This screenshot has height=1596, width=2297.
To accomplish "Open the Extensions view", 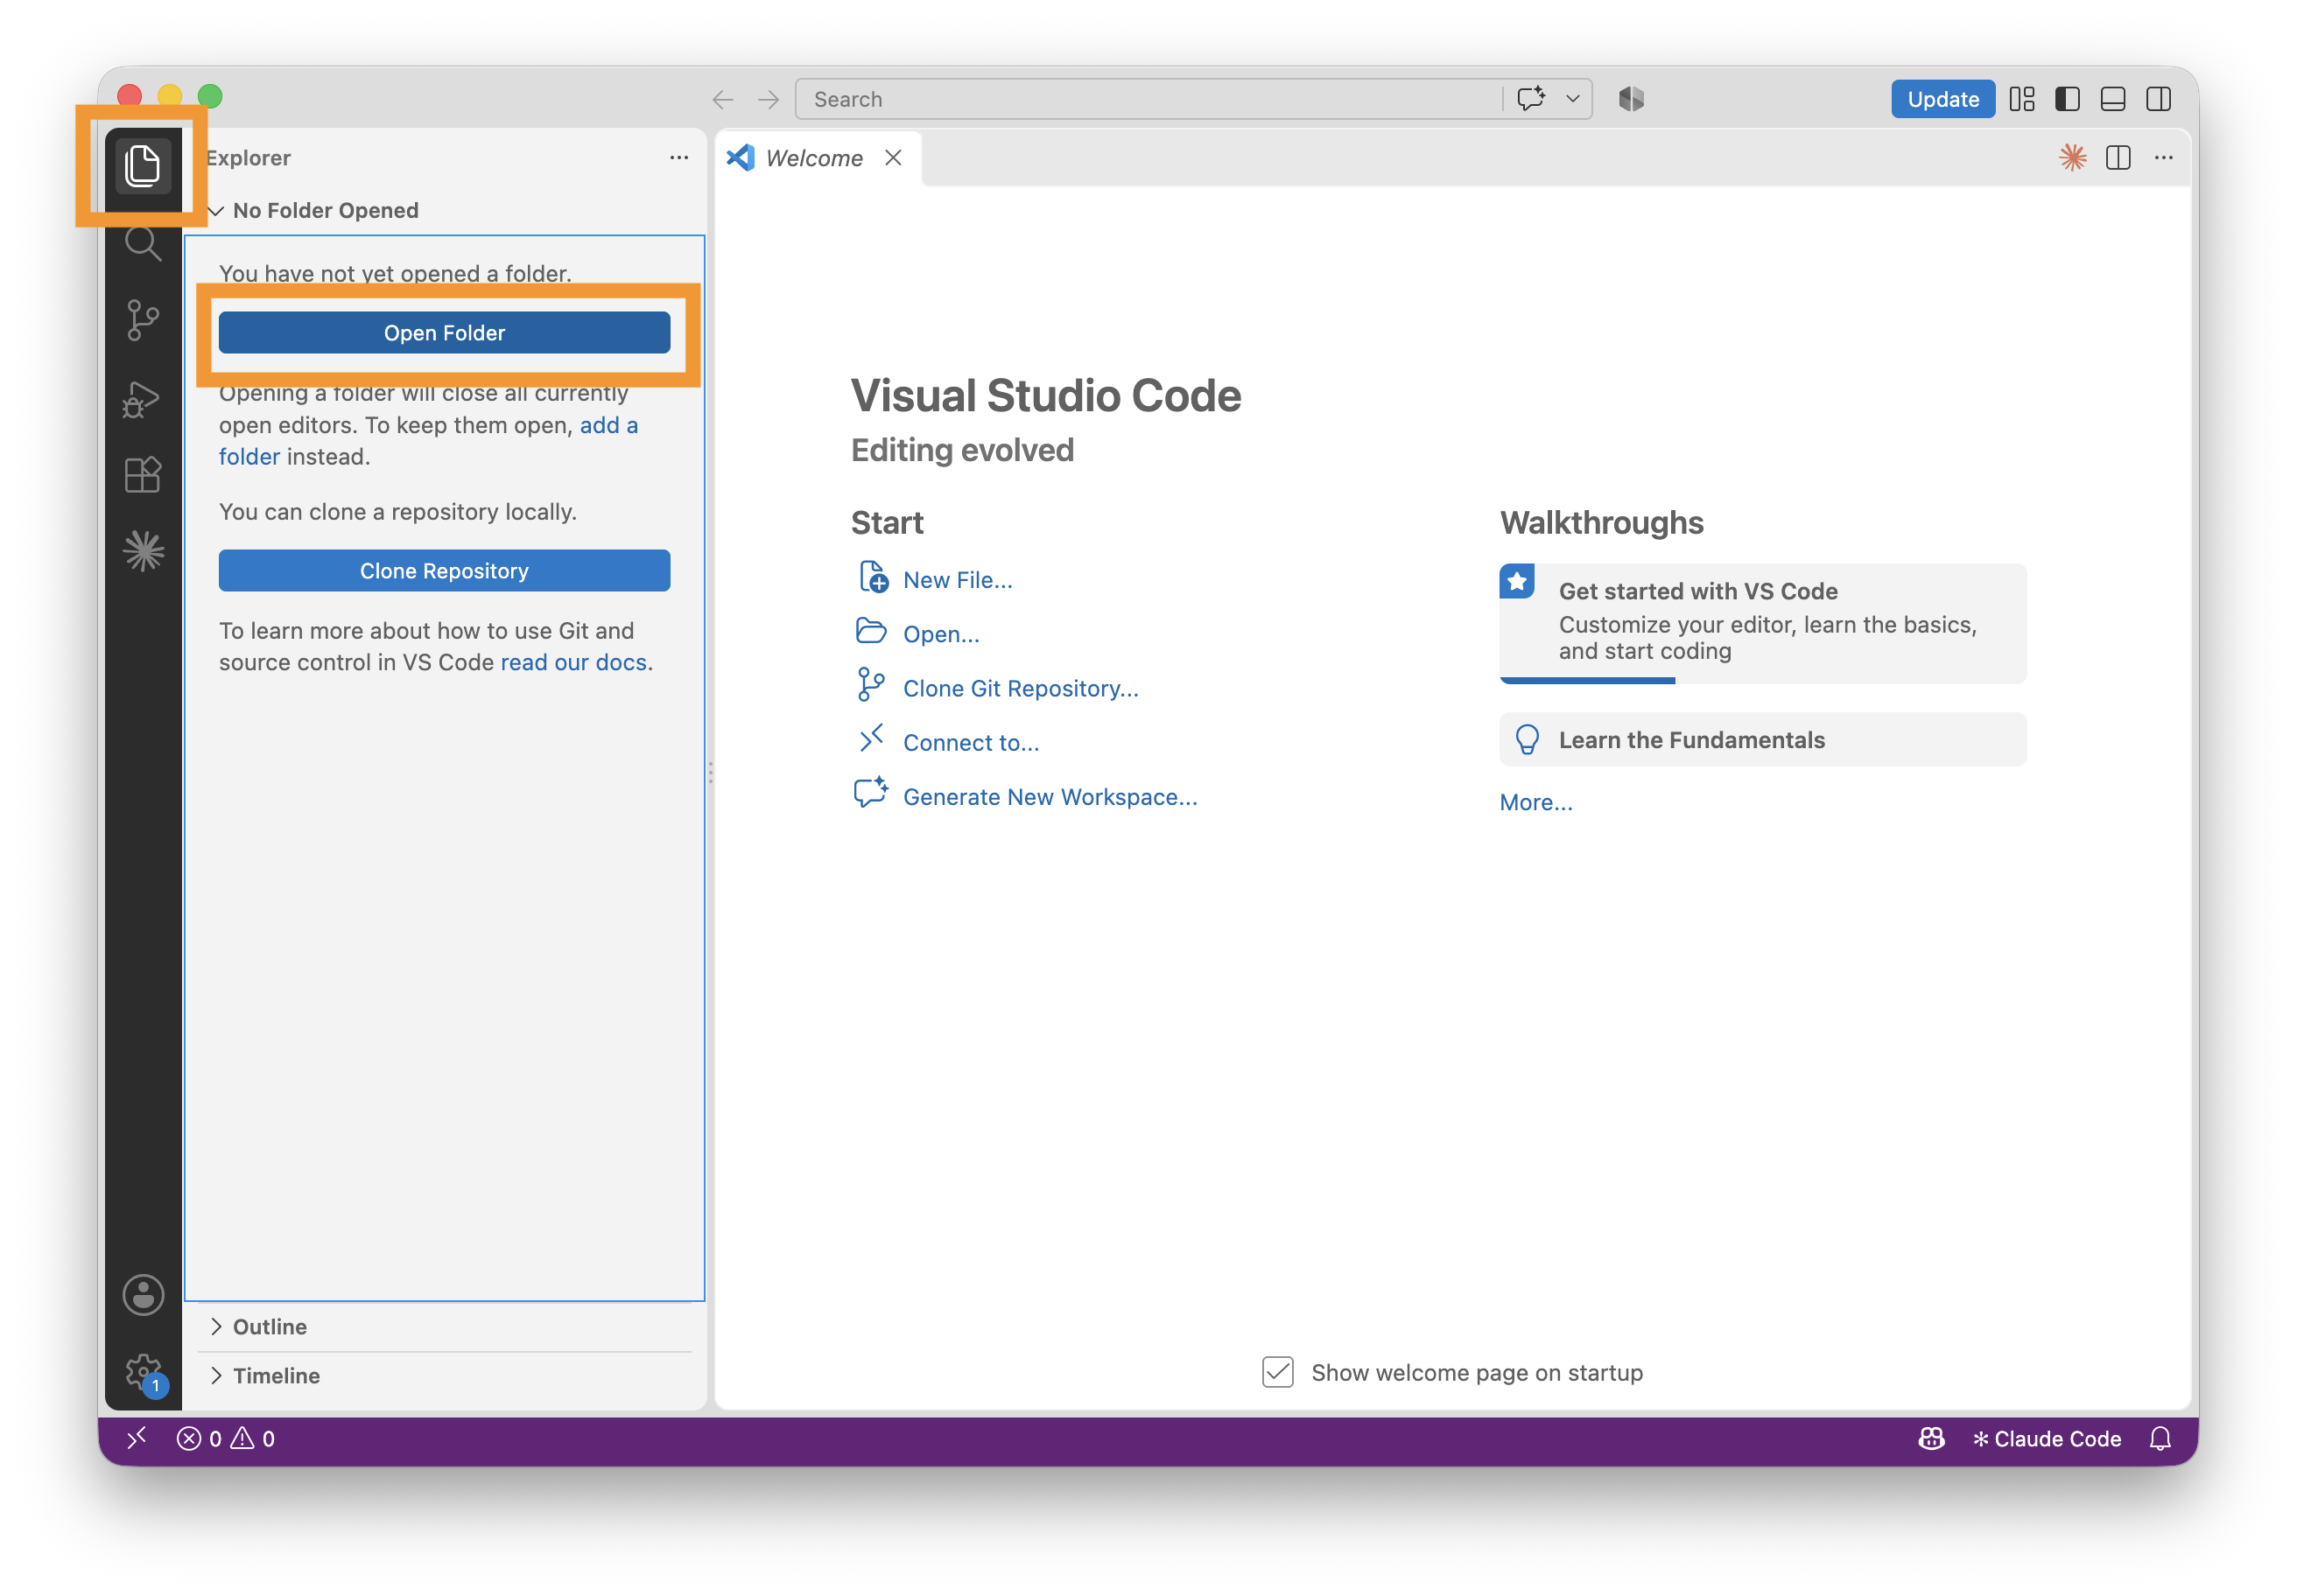I will pyautogui.click(x=143, y=475).
